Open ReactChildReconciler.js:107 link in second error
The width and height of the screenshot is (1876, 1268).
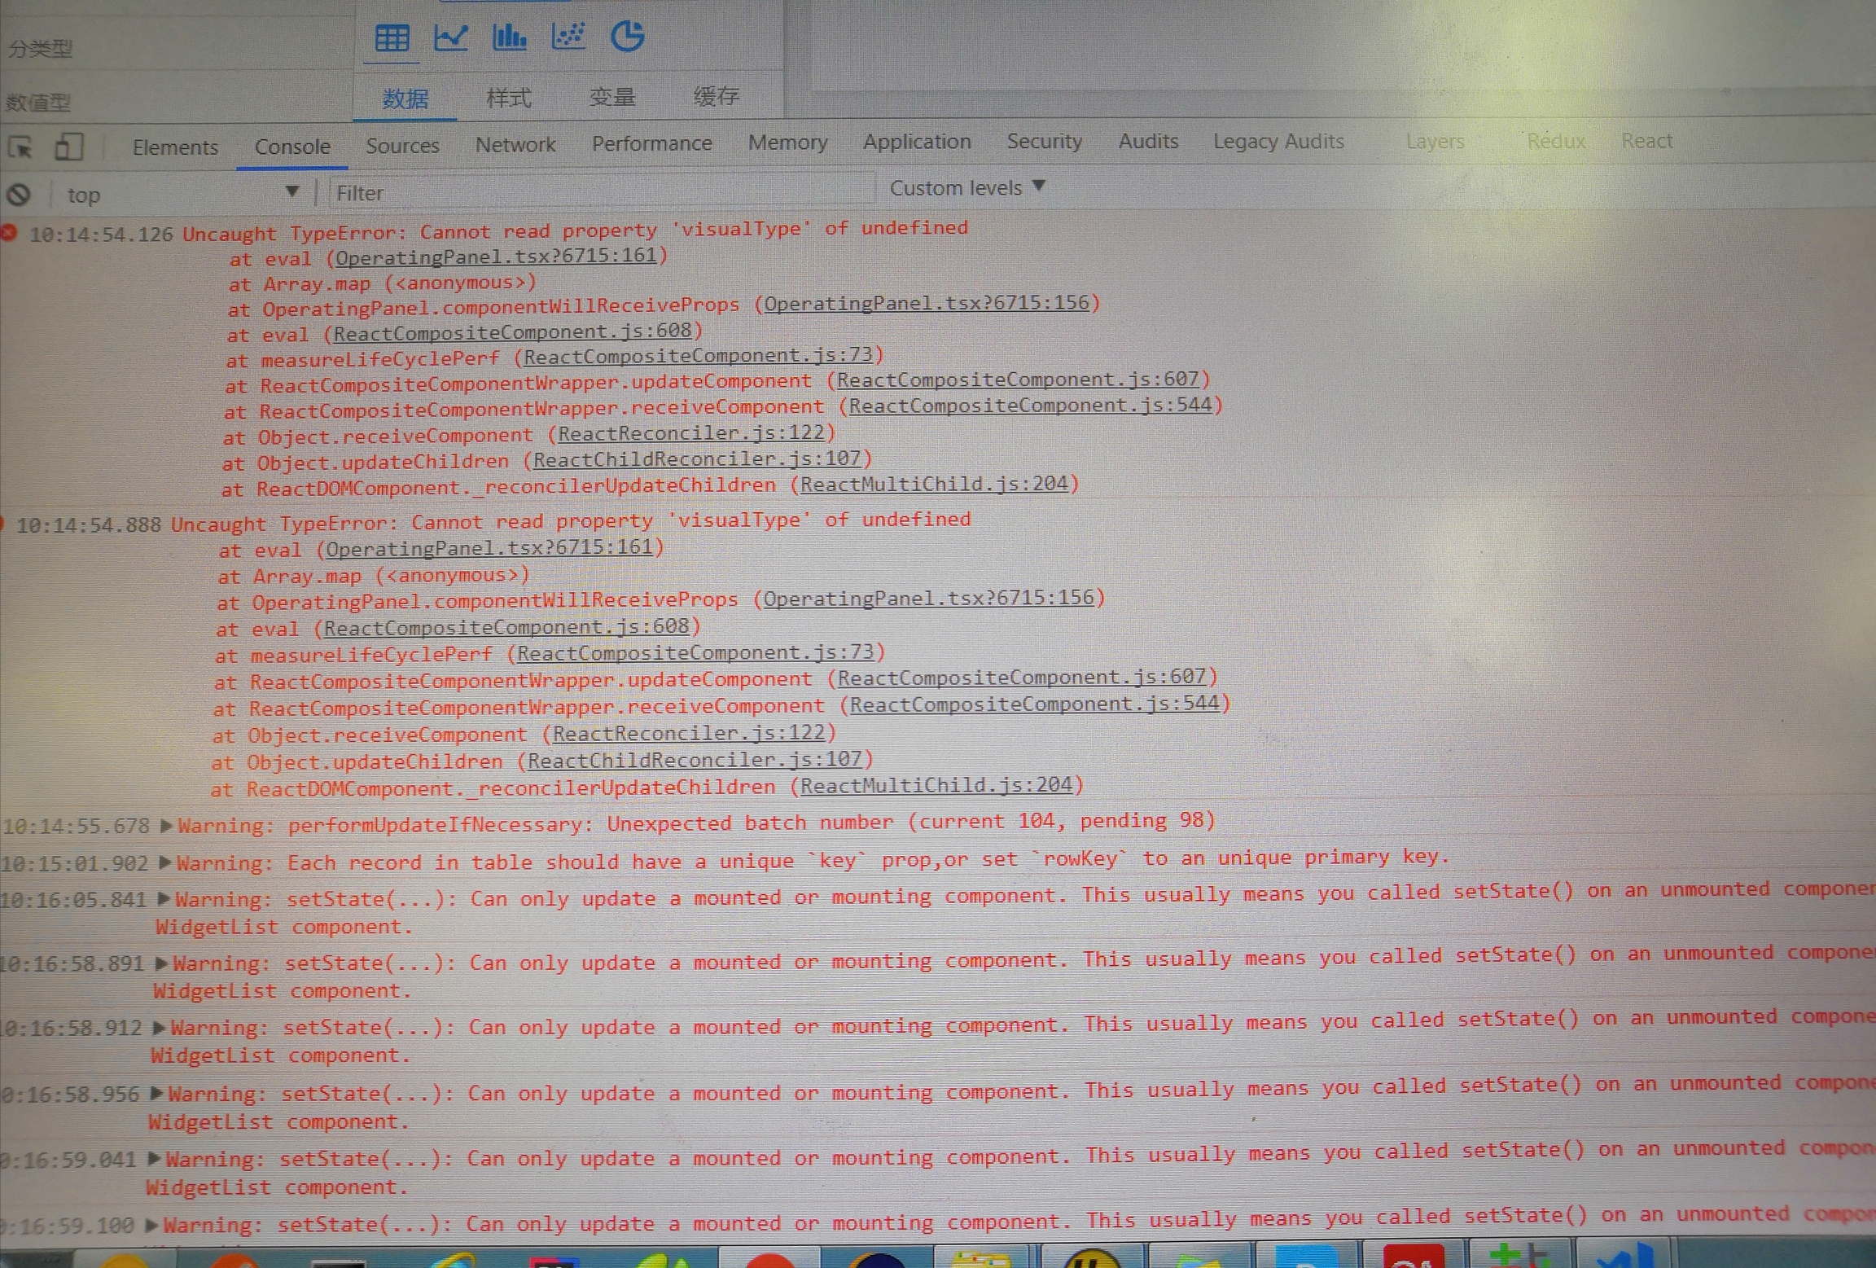click(695, 760)
